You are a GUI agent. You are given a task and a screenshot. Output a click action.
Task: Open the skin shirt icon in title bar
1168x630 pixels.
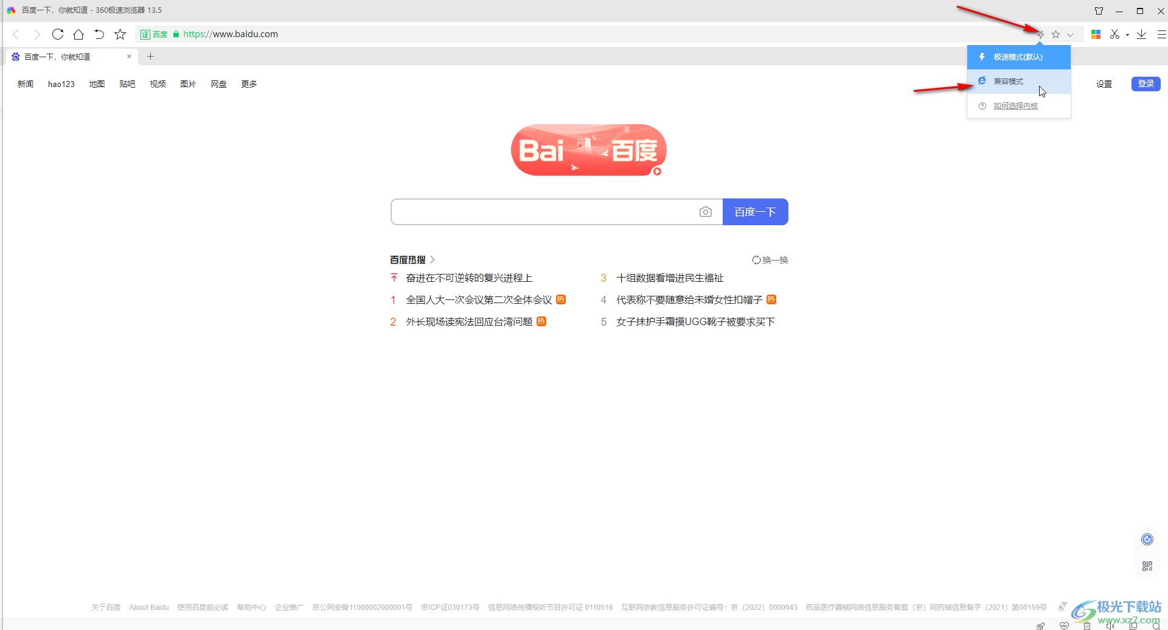click(x=1099, y=11)
